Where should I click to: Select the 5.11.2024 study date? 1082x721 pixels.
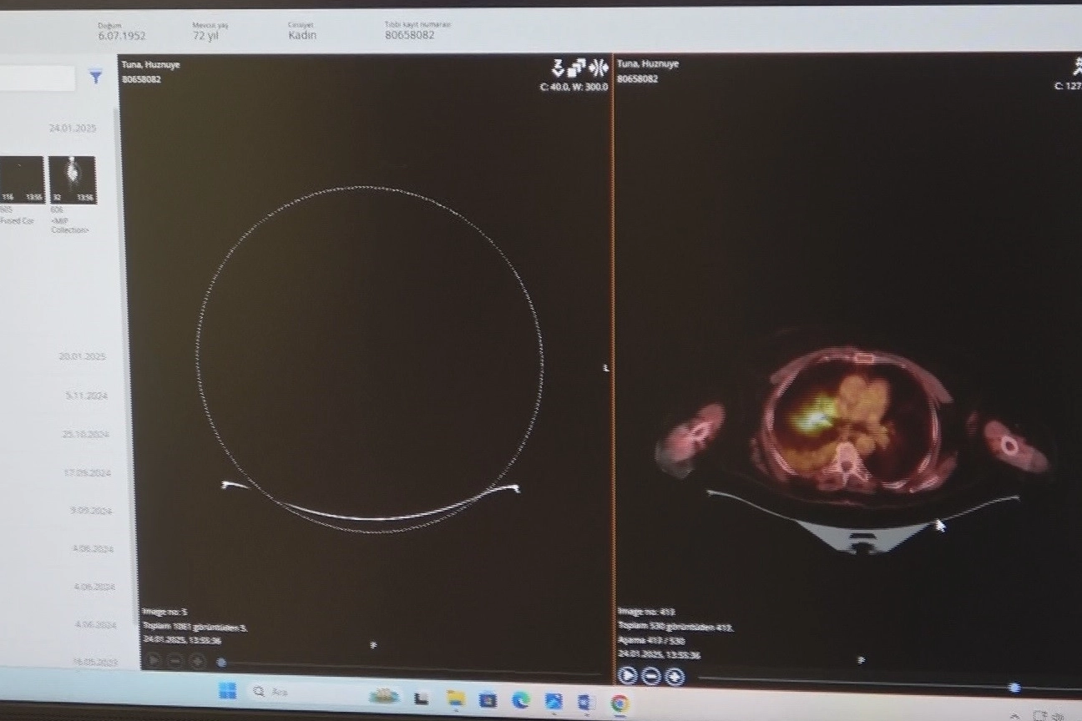point(87,396)
